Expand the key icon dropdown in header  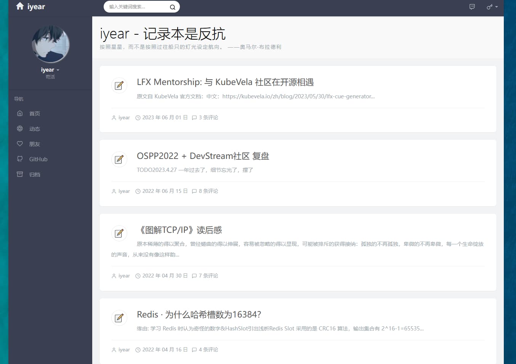click(492, 7)
